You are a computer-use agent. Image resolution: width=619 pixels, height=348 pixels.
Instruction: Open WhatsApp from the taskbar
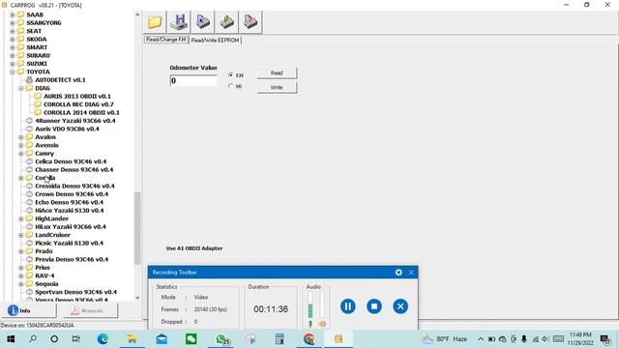click(221, 339)
